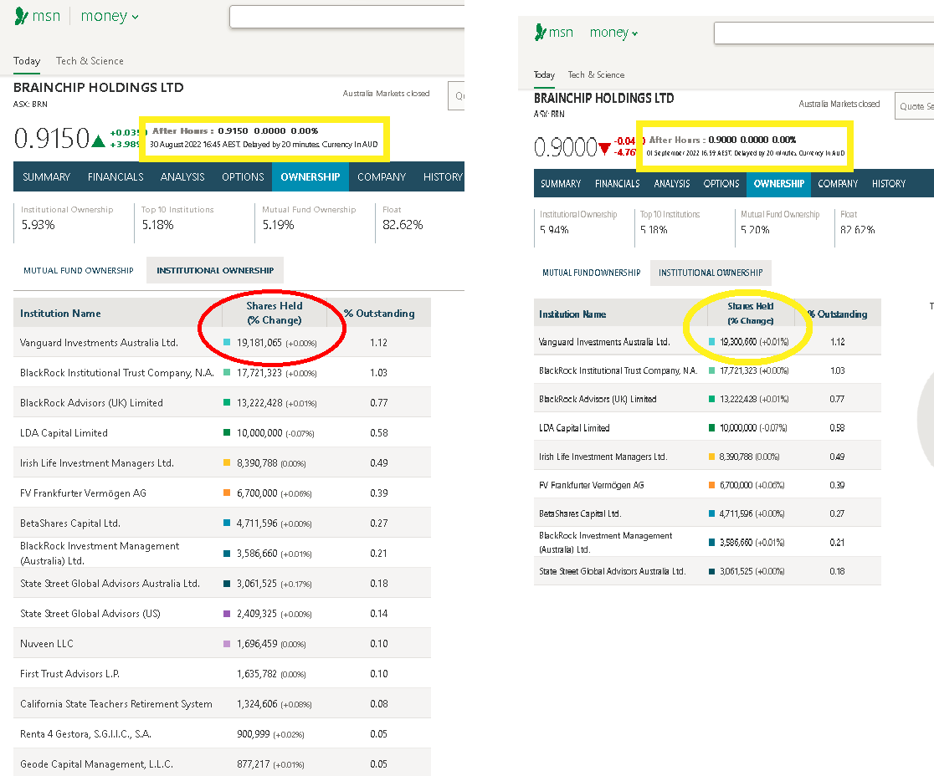Viewport: 934px width, 776px height.
Task: Click the purple swatch for State Street (US)
Action: 227,614
